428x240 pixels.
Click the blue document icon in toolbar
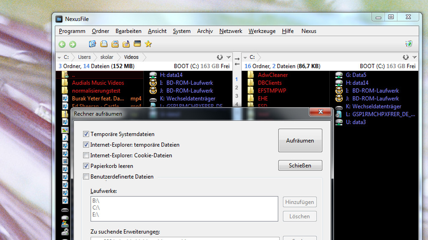click(x=92, y=44)
